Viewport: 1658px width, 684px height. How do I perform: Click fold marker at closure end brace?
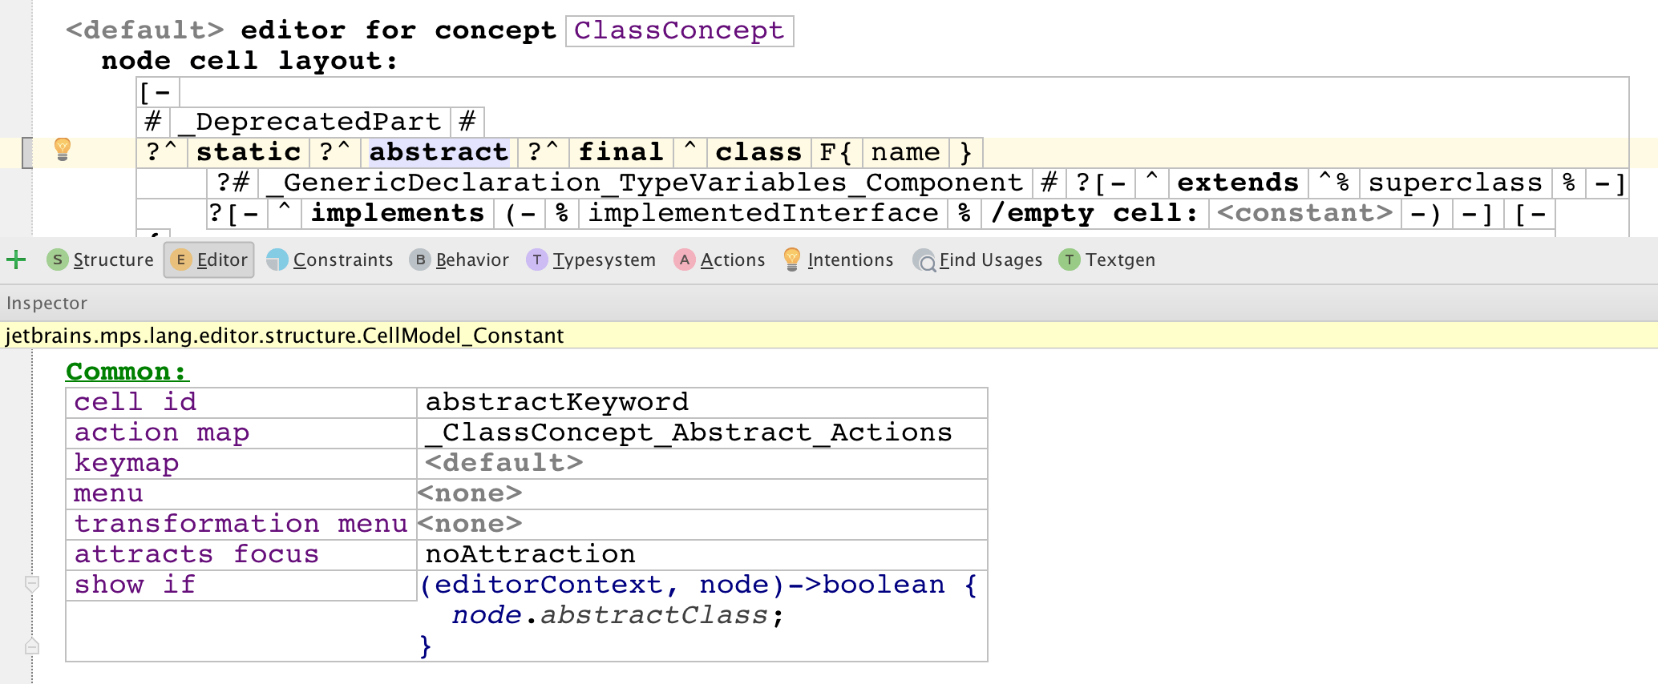click(32, 646)
